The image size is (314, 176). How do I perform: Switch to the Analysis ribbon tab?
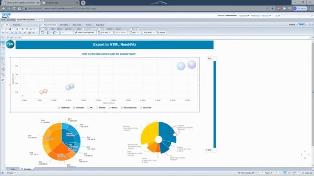point(88,25)
